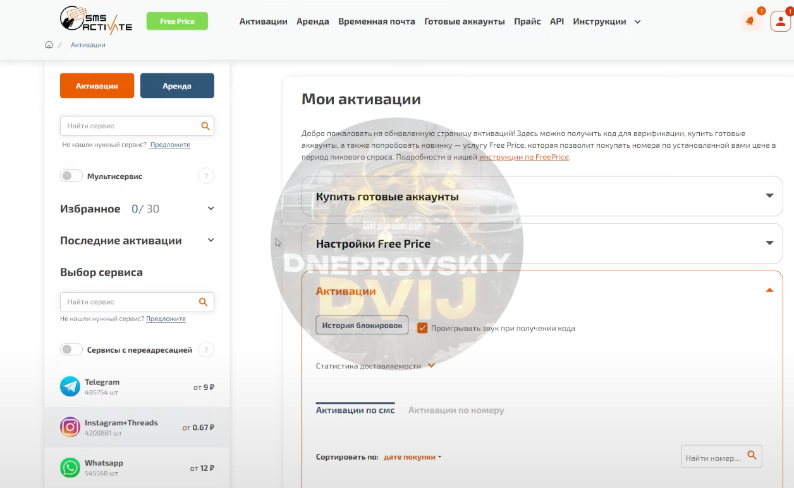Viewport: 794px width, 488px height.
Task: Click the Whatsapp price от 12 ₽
Action: click(202, 468)
